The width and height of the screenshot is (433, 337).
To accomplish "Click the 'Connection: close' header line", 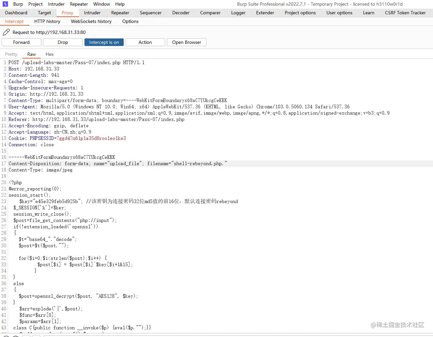I will coord(31,145).
